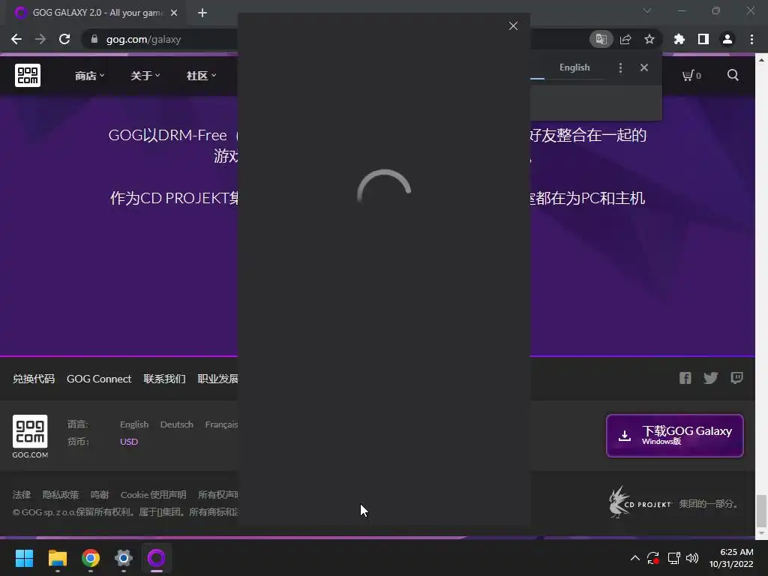Switch language to Français
Screen dimensions: 768x576
point(221,424)
